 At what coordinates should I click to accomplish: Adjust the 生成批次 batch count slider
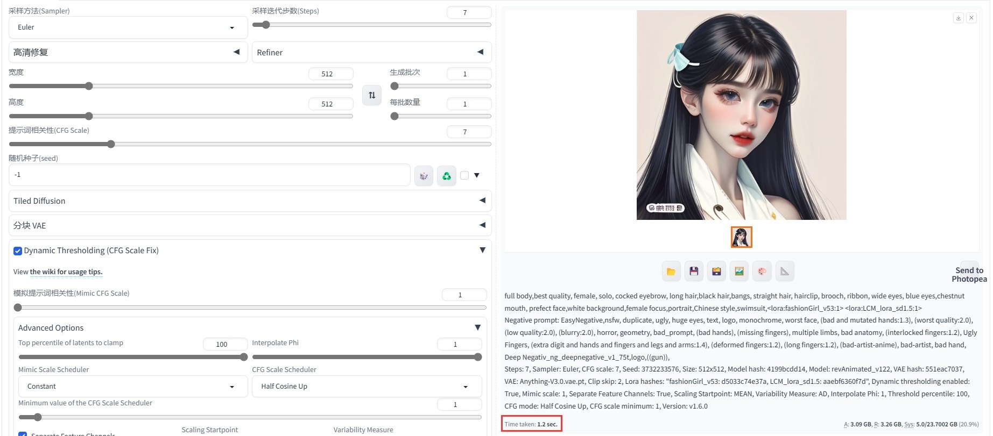pyautogui.click(x=441, y=86)
